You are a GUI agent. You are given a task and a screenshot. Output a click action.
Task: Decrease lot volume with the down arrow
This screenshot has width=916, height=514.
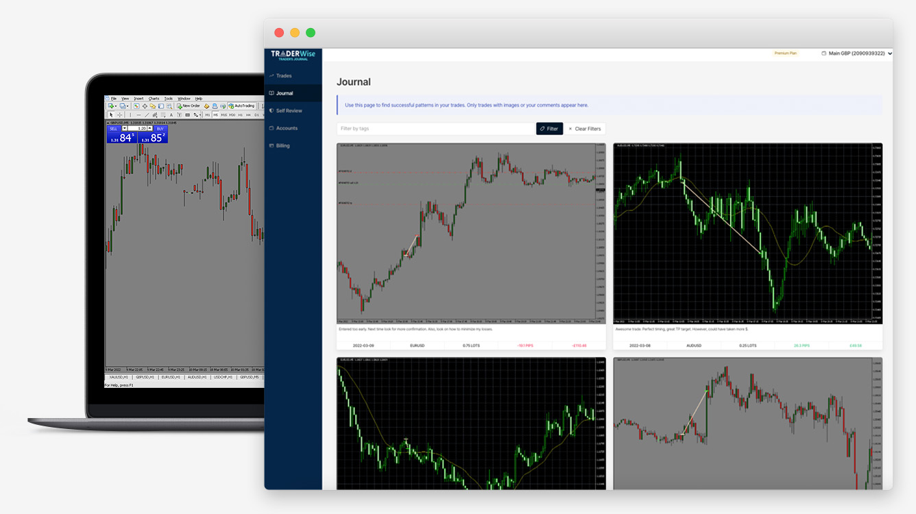[x=125, y=128]
